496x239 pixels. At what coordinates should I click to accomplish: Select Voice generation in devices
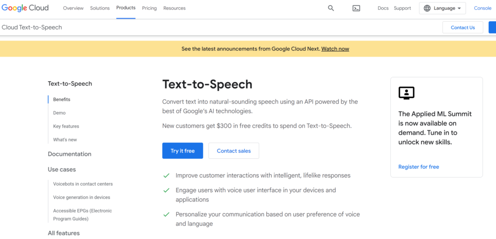tap(81, 197)
